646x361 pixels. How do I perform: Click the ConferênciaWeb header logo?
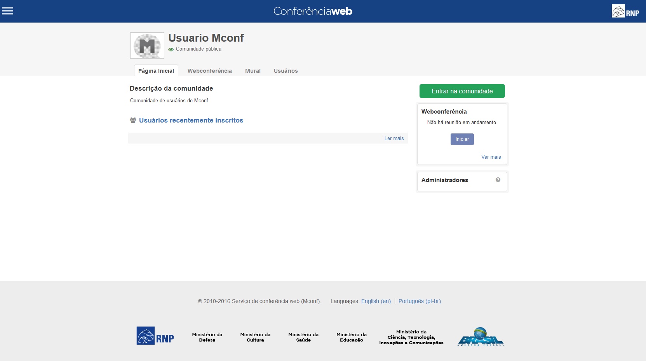pyautogui.click(x=313, y=11)
